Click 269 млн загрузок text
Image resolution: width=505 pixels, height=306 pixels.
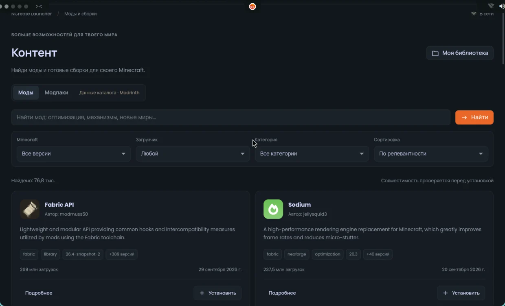[39, 270]
